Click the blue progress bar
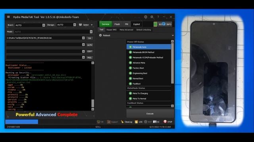Image resolution: width=254 pixels, height=142 pixels. [22, 122]
